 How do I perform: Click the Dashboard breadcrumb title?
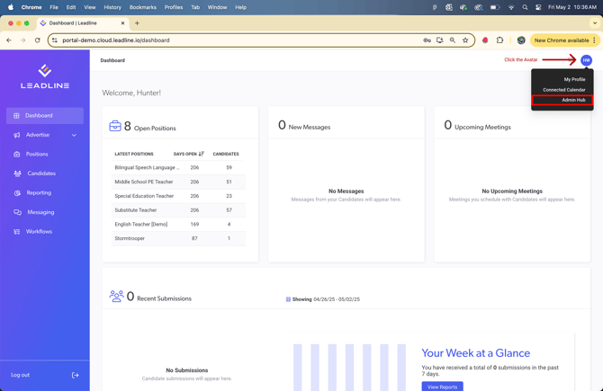112,60
